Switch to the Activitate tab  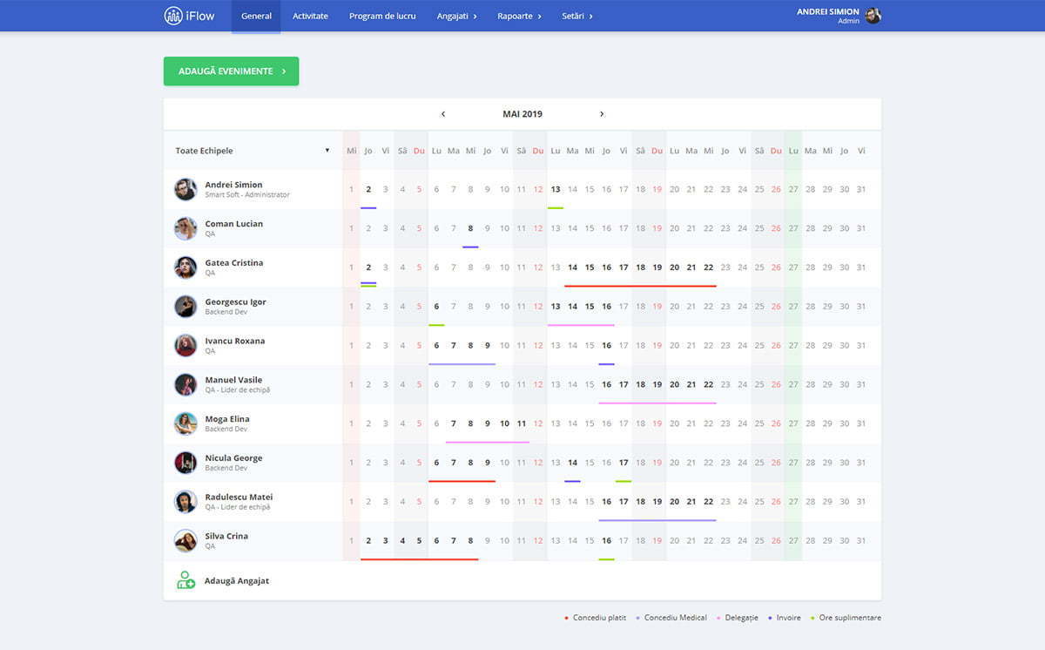310,16
